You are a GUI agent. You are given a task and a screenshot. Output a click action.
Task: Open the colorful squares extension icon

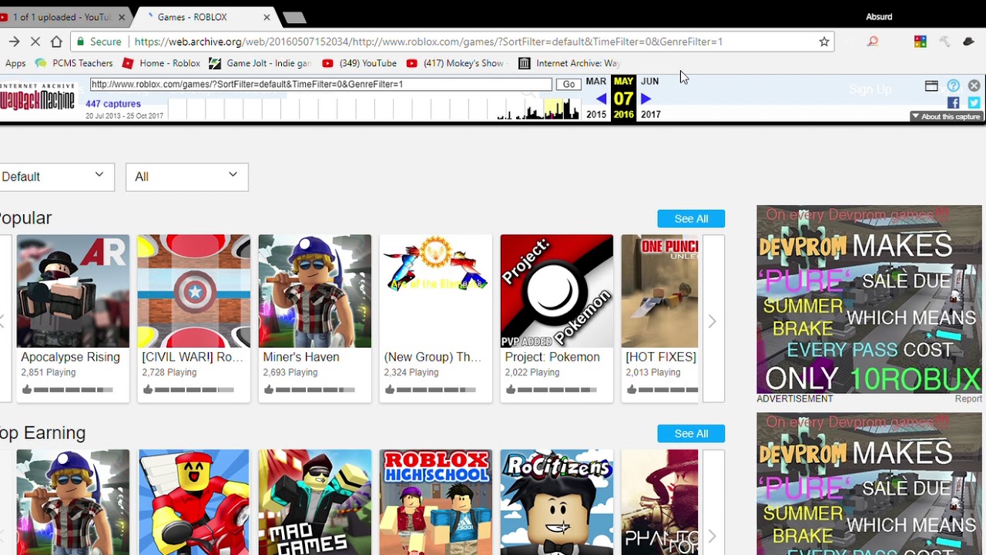[x=920, y=42]
